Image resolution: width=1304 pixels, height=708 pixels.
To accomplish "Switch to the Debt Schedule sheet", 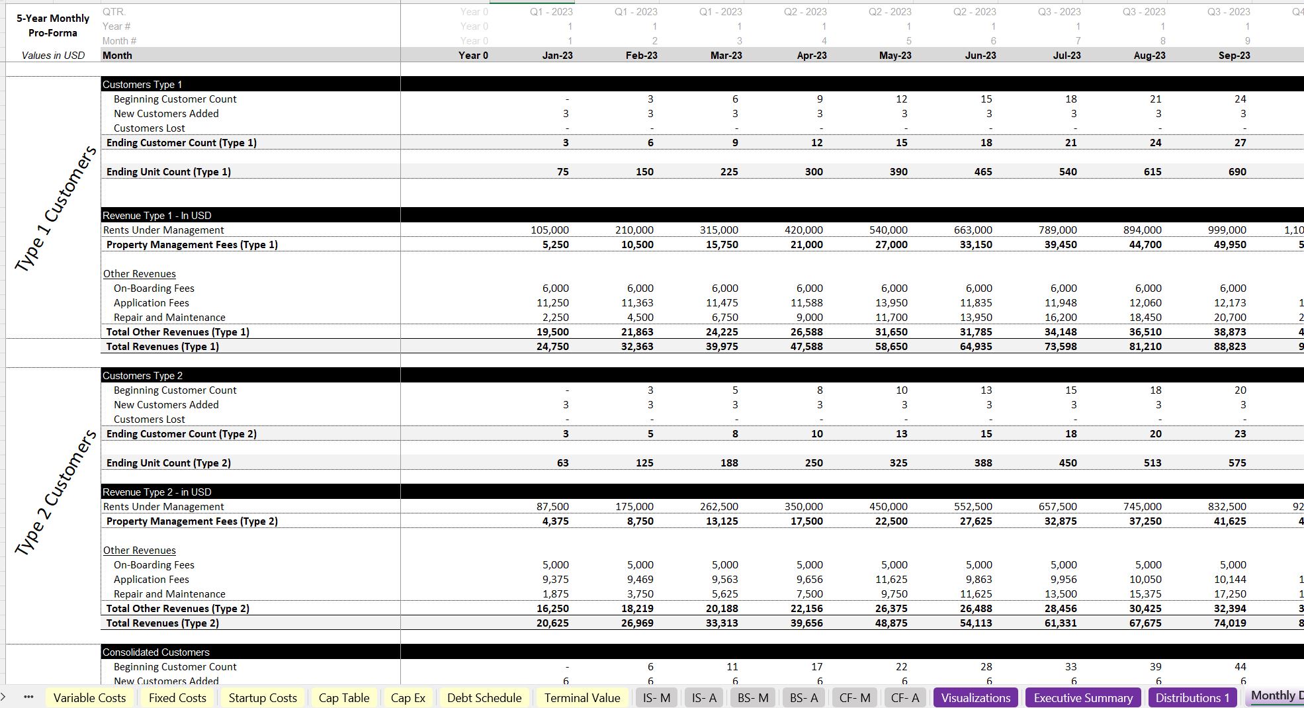I will coord(484,697).
